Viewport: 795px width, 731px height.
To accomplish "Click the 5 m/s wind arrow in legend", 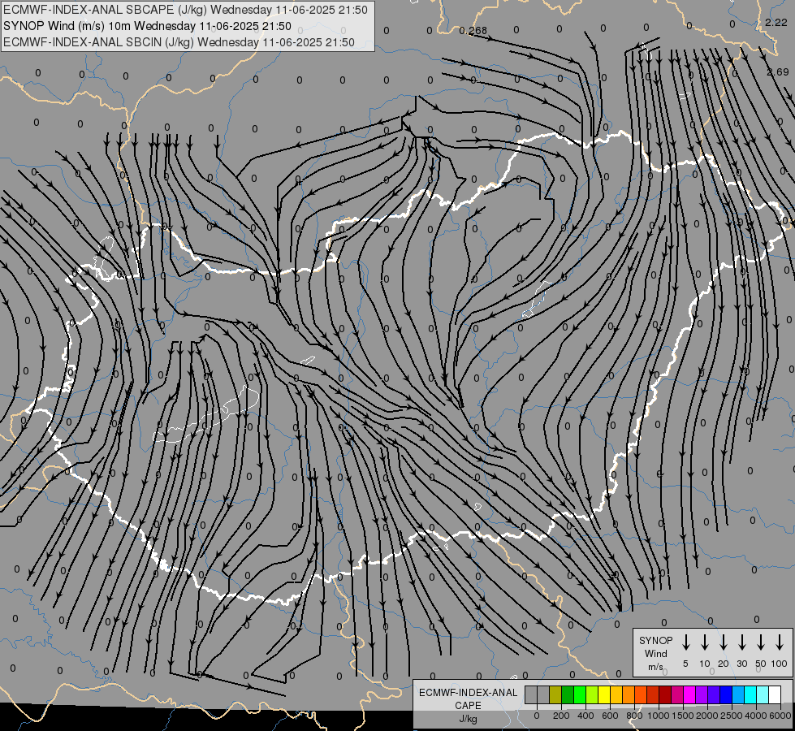I will 685,642.
